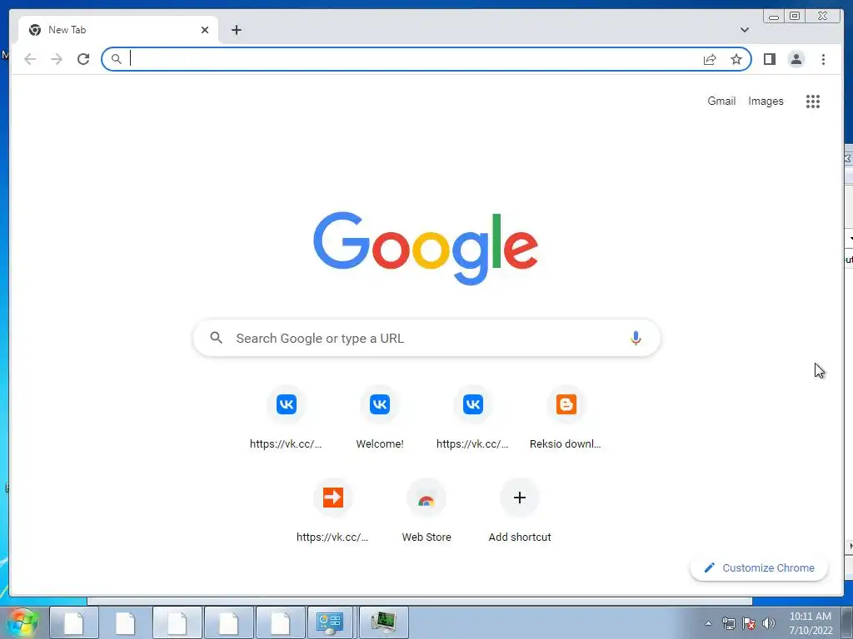Open the Welcome! VK shortcut
The height and width of the screenshot is (639, 853).
click(380, 418)
